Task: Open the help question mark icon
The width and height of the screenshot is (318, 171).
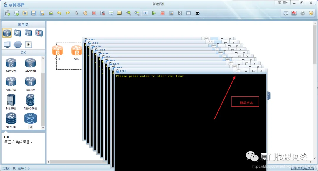Action: pyautogui.click(x=311, y=13)
